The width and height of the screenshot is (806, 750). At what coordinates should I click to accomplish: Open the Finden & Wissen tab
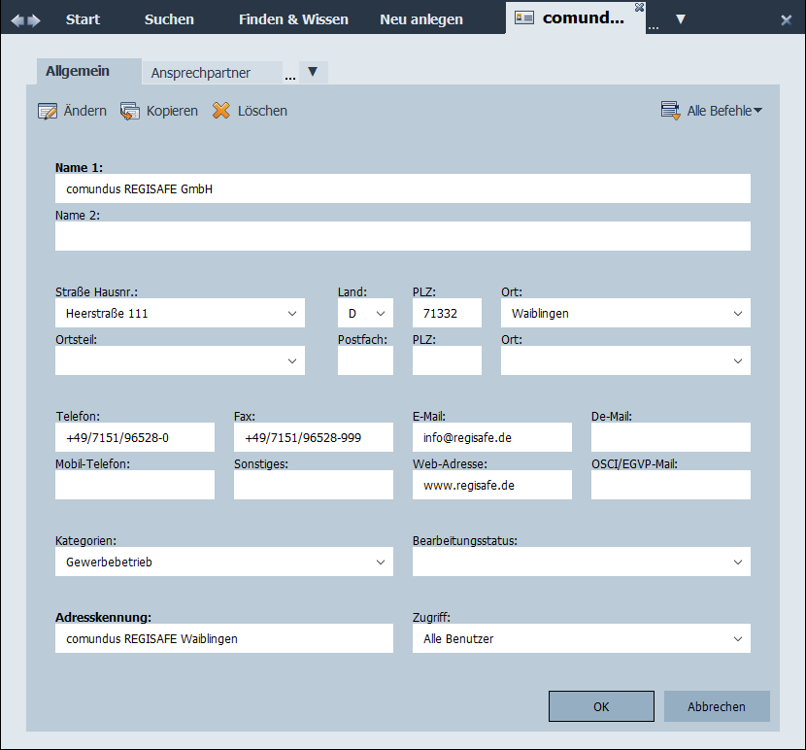tap(293, 19)
